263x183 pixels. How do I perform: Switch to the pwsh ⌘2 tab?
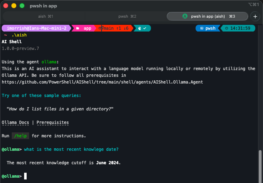(x=127, y=16)
